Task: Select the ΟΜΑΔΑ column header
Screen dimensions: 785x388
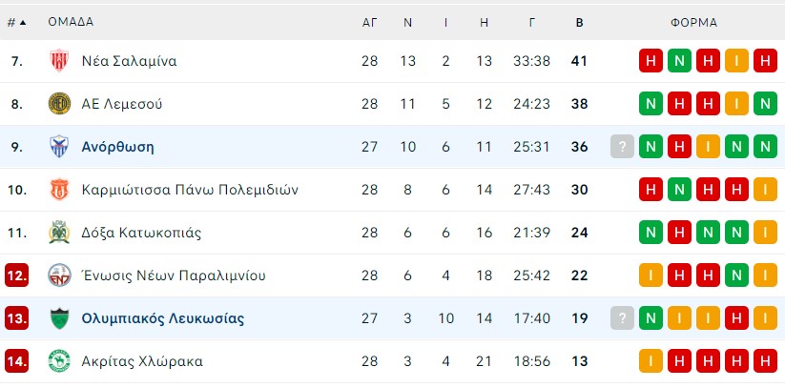Action: [x=71, y=22]
